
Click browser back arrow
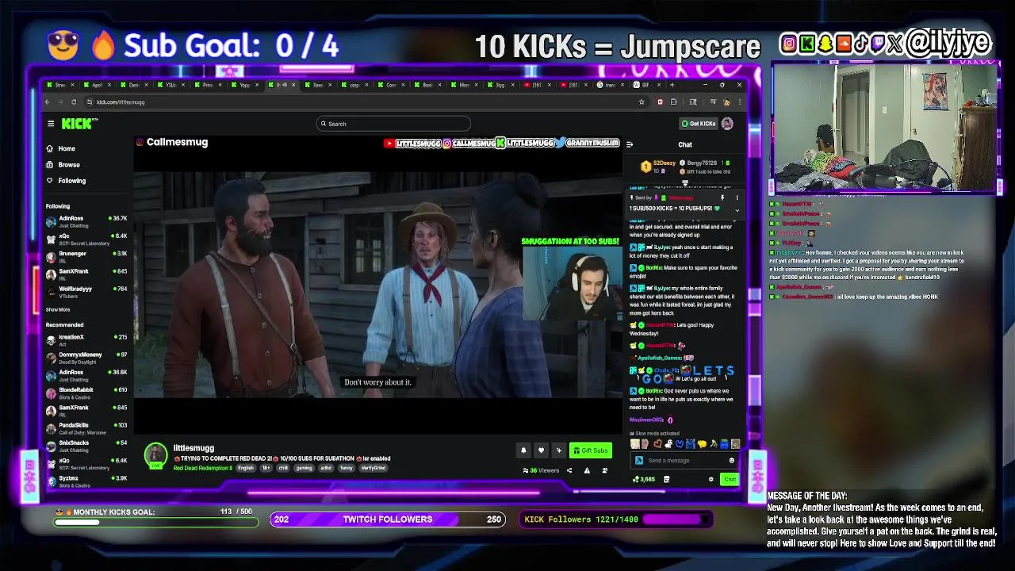coord(48,102)
